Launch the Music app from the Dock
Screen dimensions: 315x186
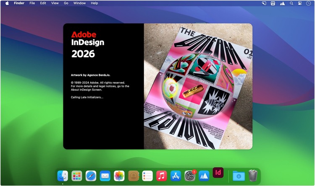click(x=161, y=176)
